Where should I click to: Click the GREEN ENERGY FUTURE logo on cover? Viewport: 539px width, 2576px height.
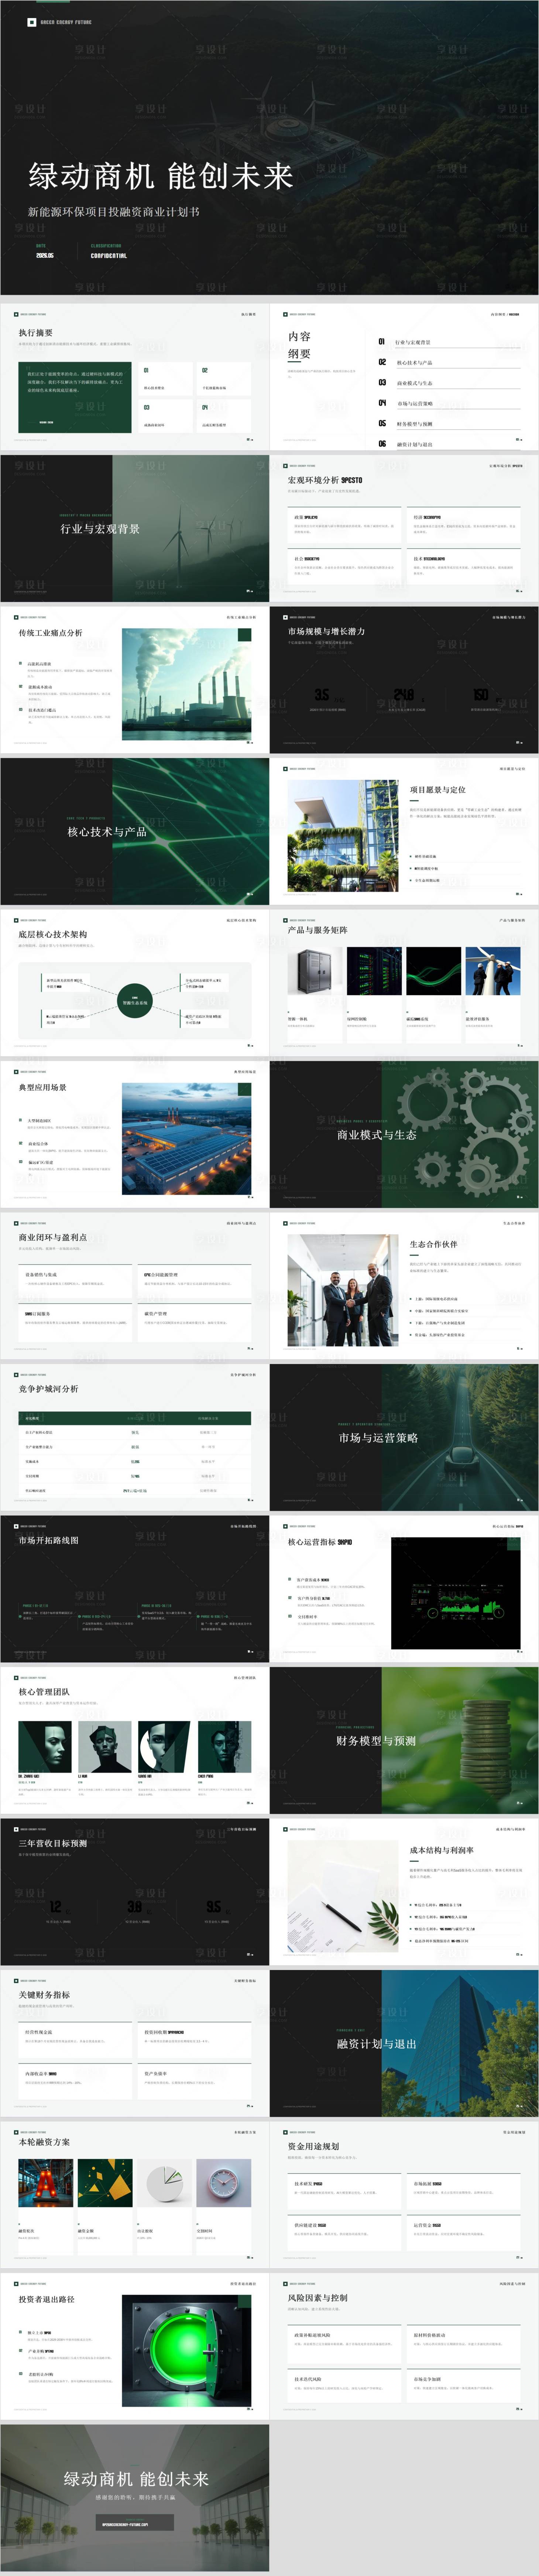60,22
